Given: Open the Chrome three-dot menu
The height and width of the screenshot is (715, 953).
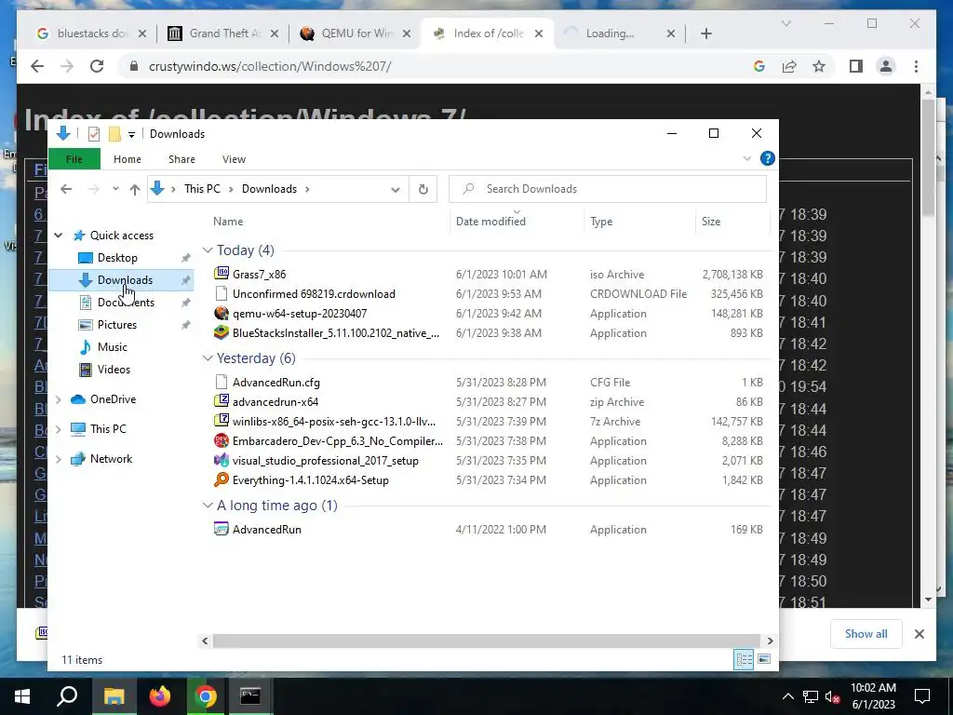Looking at the screenshot, I should (916, 66).
